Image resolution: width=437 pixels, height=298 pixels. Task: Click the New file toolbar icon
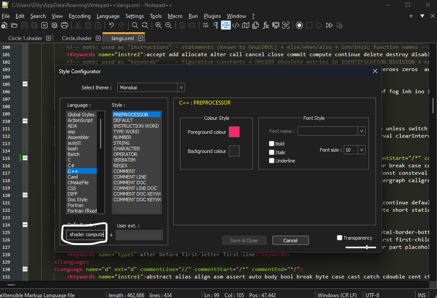tap(4, 25)
